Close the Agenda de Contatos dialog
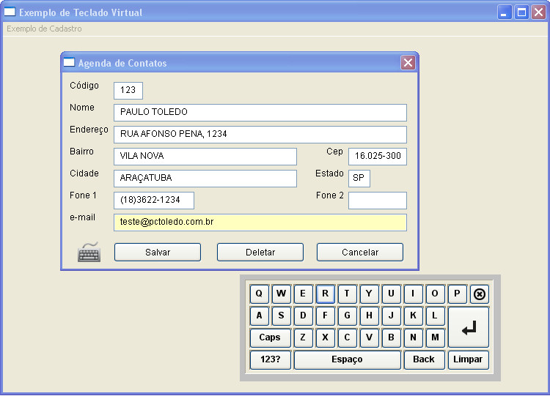The width and height of the screenshot is (550, 396). 408,63
